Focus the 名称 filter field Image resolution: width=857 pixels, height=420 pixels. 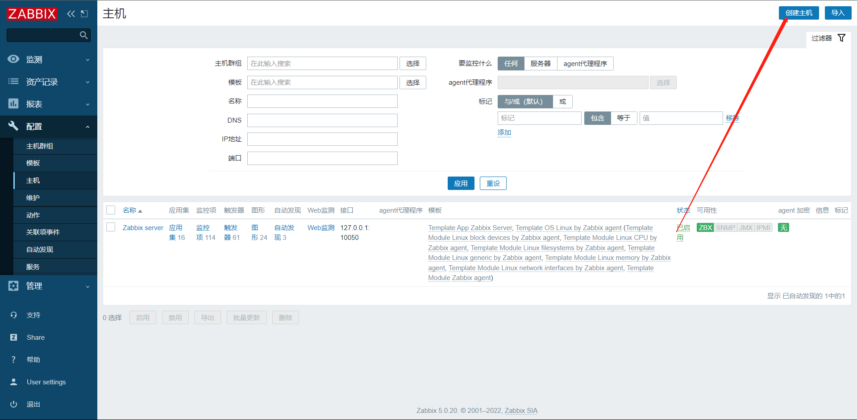click(322, 101)
